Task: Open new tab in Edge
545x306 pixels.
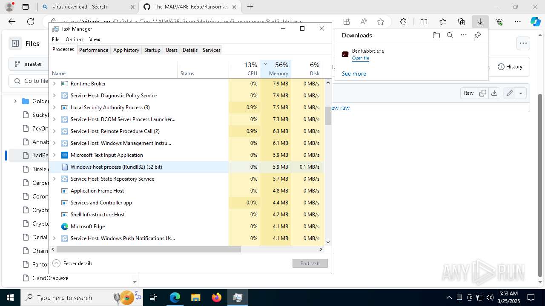Action: pos(250,7)
